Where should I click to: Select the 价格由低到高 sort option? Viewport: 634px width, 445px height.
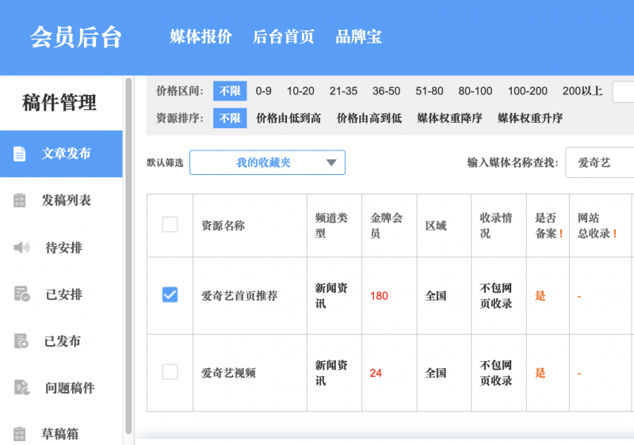288,118
